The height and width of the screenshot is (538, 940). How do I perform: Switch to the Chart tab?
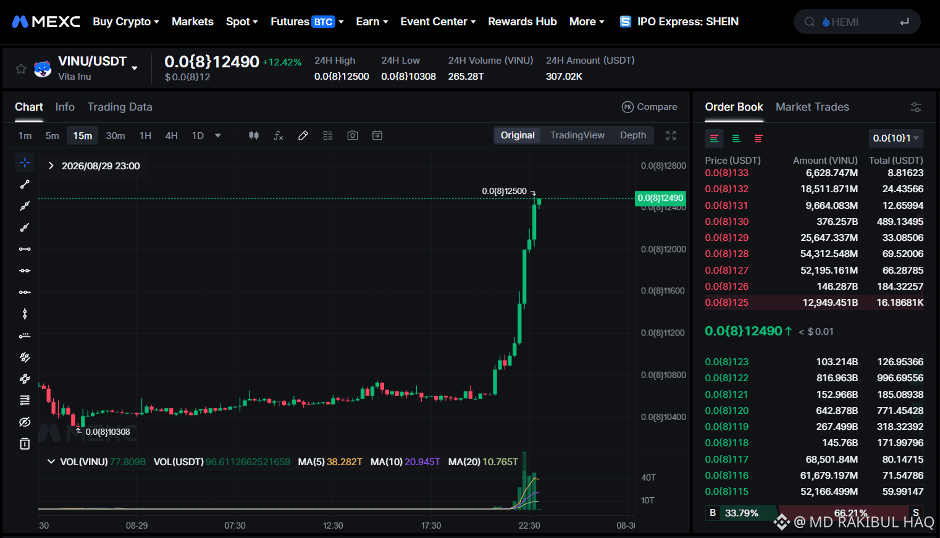tap(29, 107)
